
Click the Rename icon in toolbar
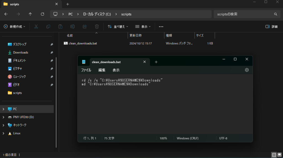coord(72,26)
